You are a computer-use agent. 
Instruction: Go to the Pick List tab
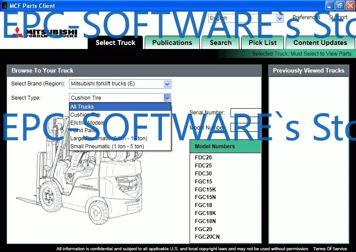point(263,42)
